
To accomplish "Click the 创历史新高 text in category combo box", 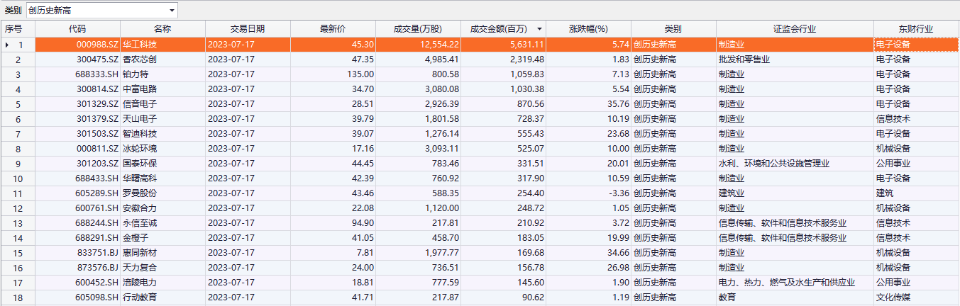I will click(x=50, y=11).
